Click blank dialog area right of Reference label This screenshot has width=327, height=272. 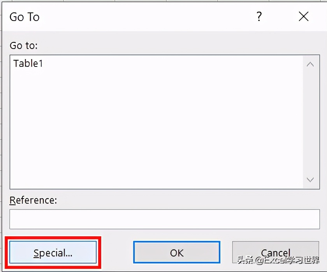187,200
